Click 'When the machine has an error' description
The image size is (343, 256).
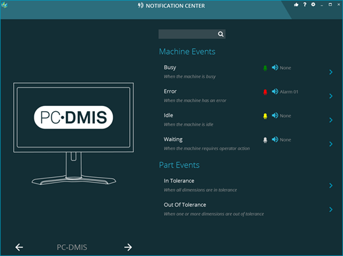click(x=195, y=101)
